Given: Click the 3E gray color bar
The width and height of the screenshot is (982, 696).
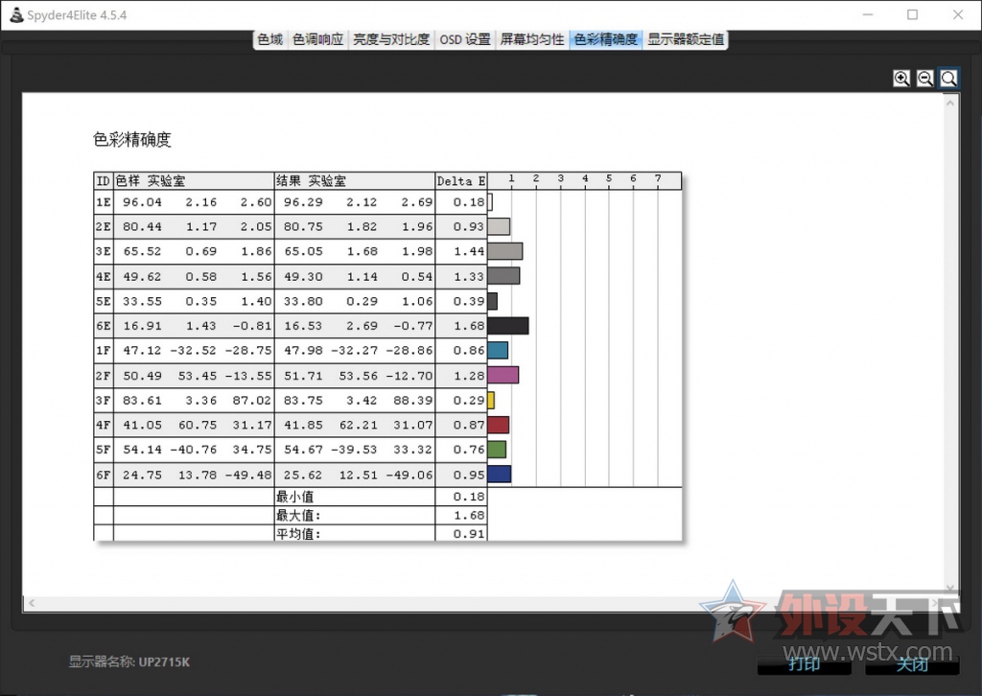Looking at the screenshot, I should tap(505, 251).
